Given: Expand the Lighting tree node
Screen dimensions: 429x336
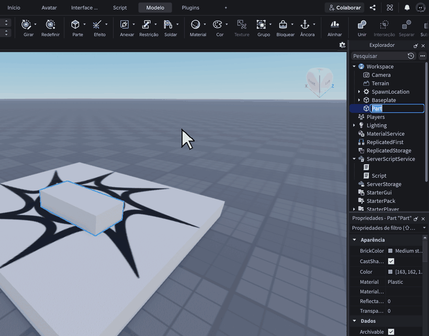Looking at the screenshot, I should point(354,125).
